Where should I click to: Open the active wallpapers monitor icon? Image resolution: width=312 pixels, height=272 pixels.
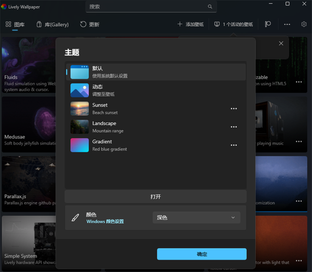[217, 24]
